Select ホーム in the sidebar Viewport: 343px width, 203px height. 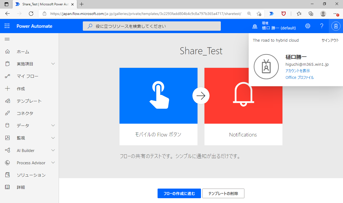[23, 52]
